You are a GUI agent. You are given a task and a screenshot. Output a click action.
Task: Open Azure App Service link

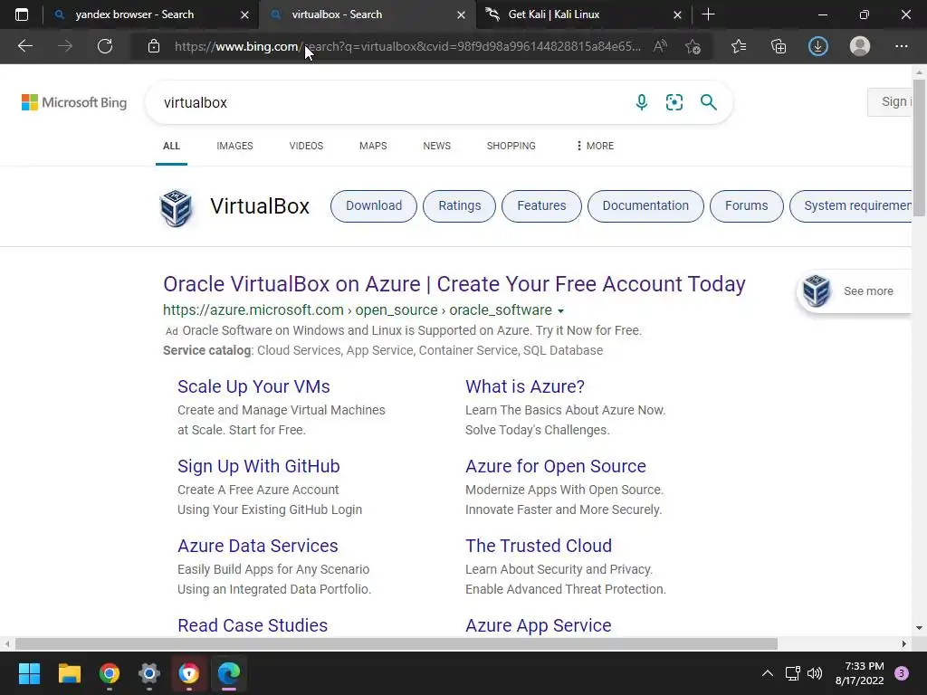(x=539, y=625)
